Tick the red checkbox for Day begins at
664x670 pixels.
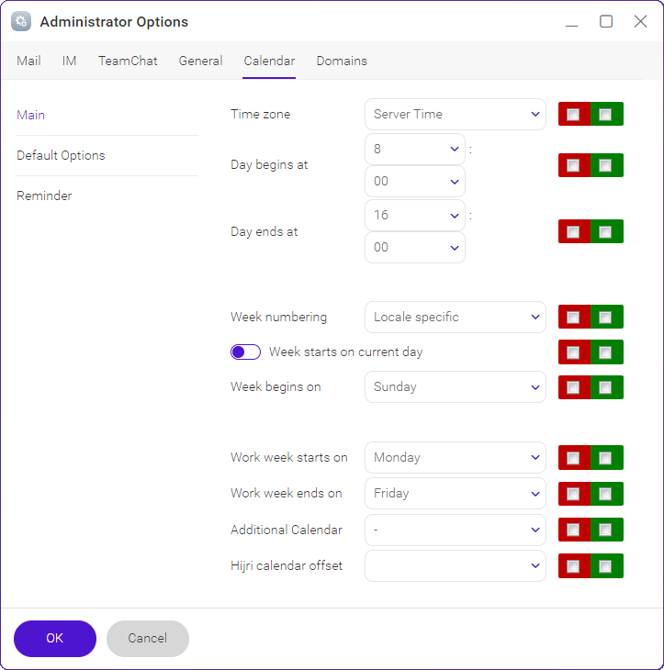[573, 165]
